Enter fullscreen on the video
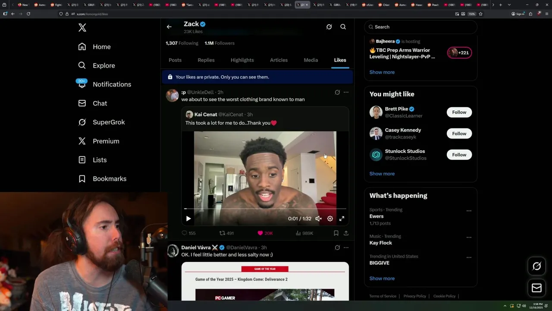The height and width of the screenshot is (311, 552). pos(342,219)
